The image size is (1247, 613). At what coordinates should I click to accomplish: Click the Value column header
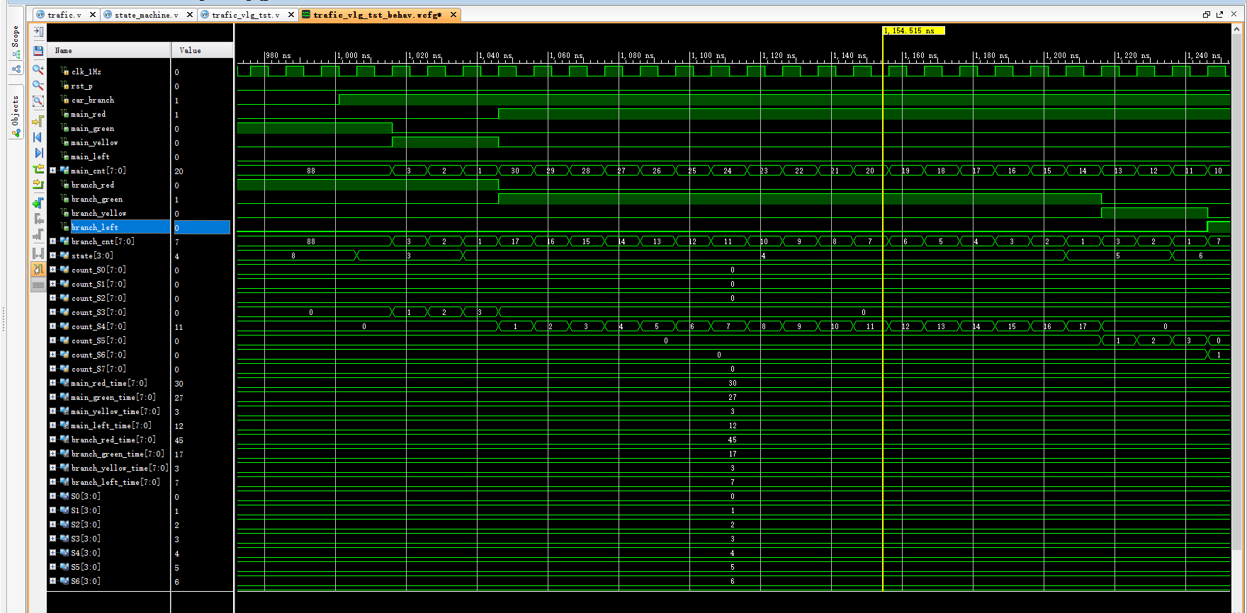(203, 50)
